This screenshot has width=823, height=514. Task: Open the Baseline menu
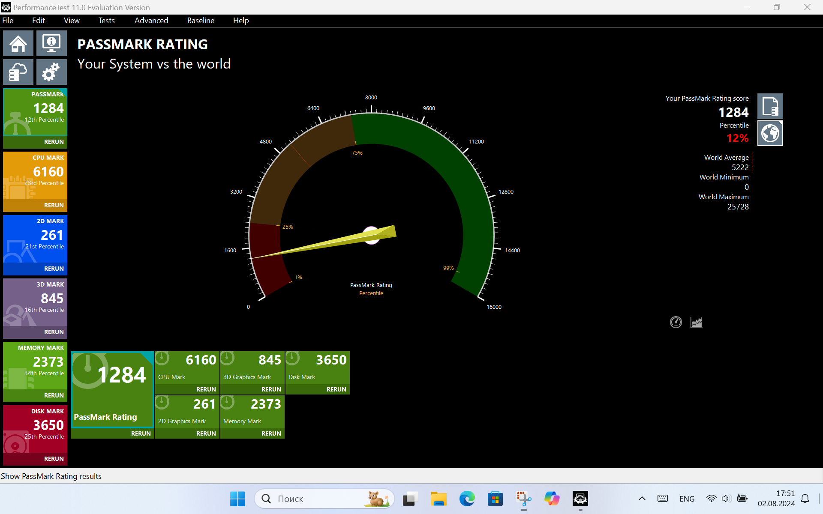coord(201,21)
